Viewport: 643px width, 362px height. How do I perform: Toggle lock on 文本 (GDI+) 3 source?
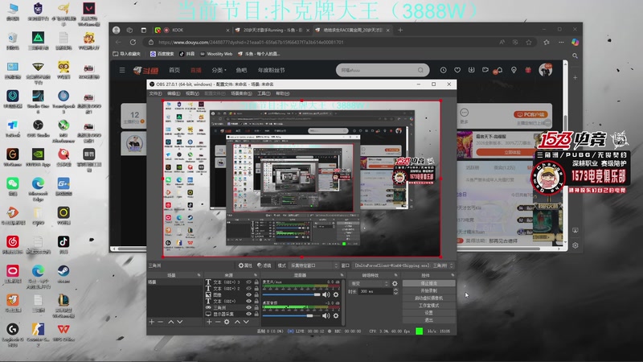point(256,282)
